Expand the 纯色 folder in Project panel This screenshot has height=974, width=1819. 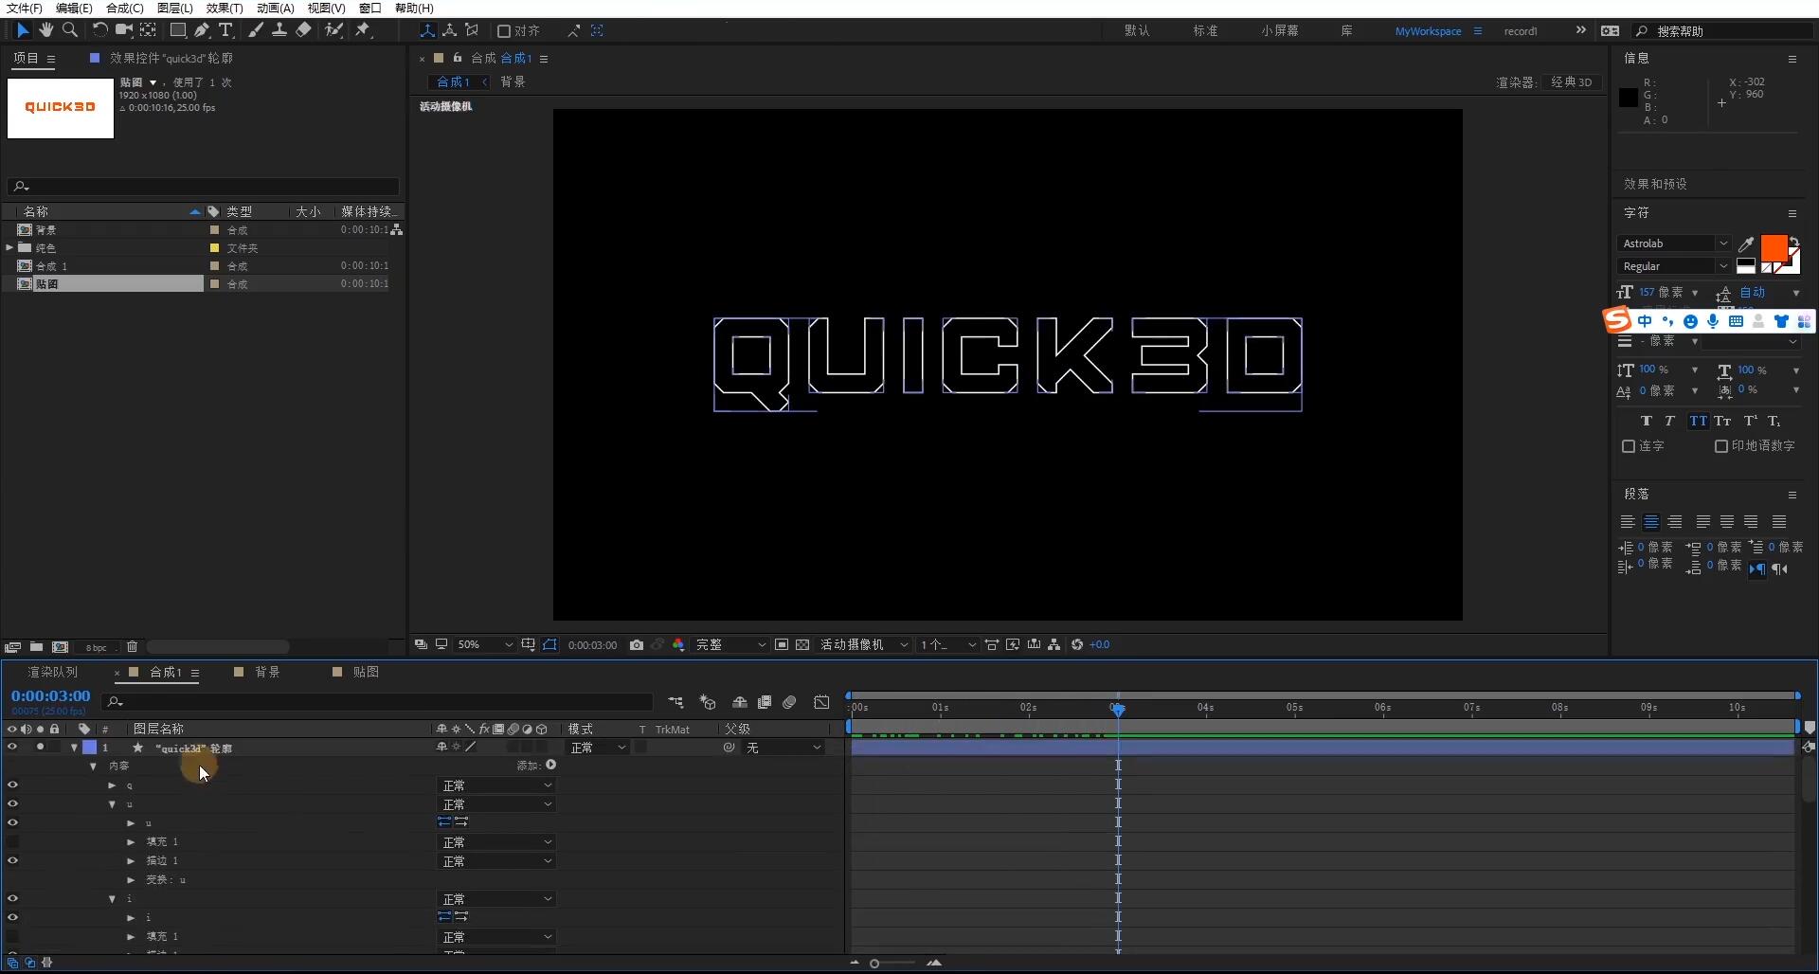[9, 248]
